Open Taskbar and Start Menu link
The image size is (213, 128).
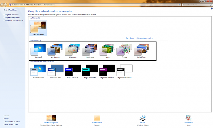click(12, 122)
